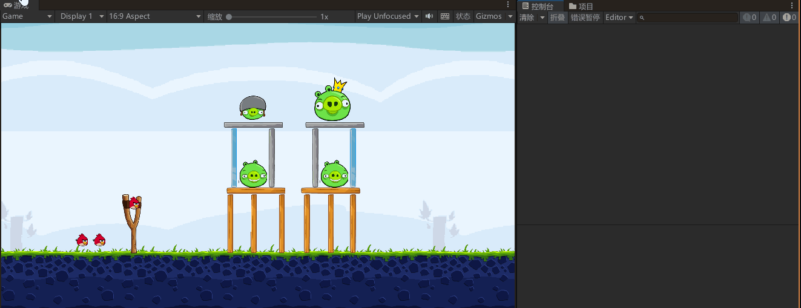Image resolution: width=801 pixels, height=308 pixels.
Task: Open the Editor connection dropdown
Action: [619, 18]
